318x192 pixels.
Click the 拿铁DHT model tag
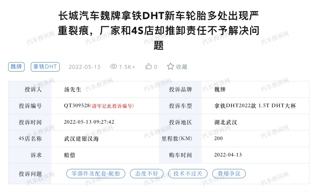[x=45, y=67]
